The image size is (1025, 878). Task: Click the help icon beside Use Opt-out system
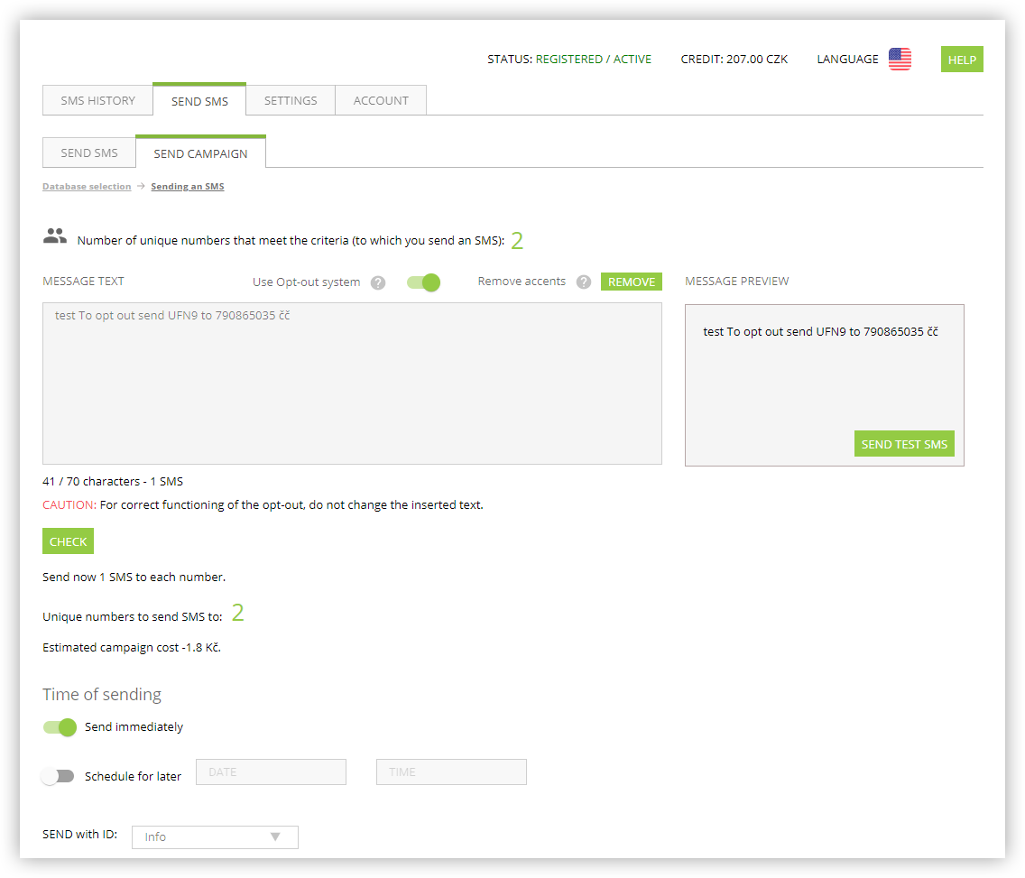pyautogui.click(x=378, y=282)
